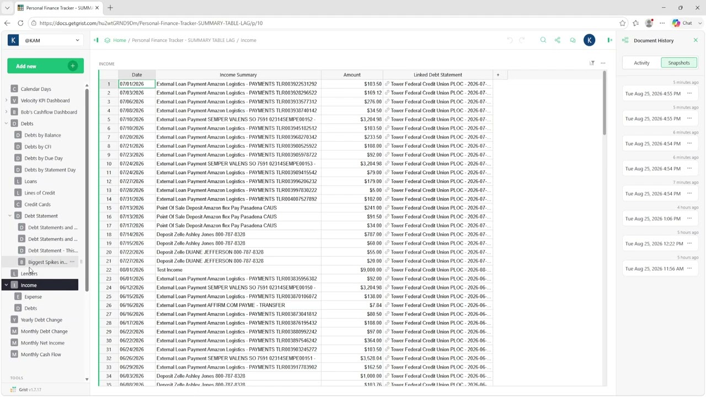Image resolution: width=706 pixels, height=397 pixels.
Task: Expand Bob's Cashflow Dashboard page
Action: [6, 112]
